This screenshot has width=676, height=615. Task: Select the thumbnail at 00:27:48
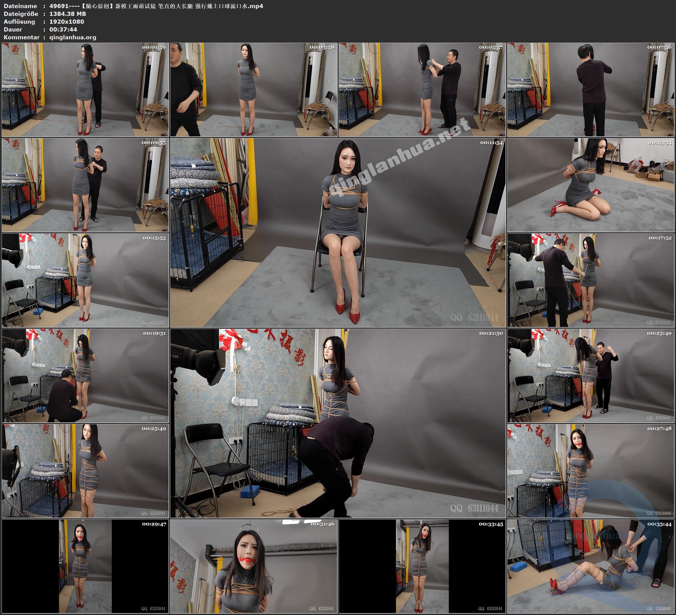590,471
